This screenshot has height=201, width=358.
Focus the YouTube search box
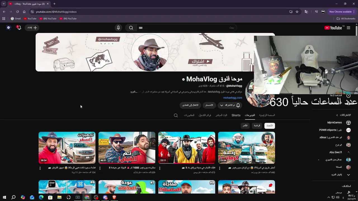click(x=187, y=28)
